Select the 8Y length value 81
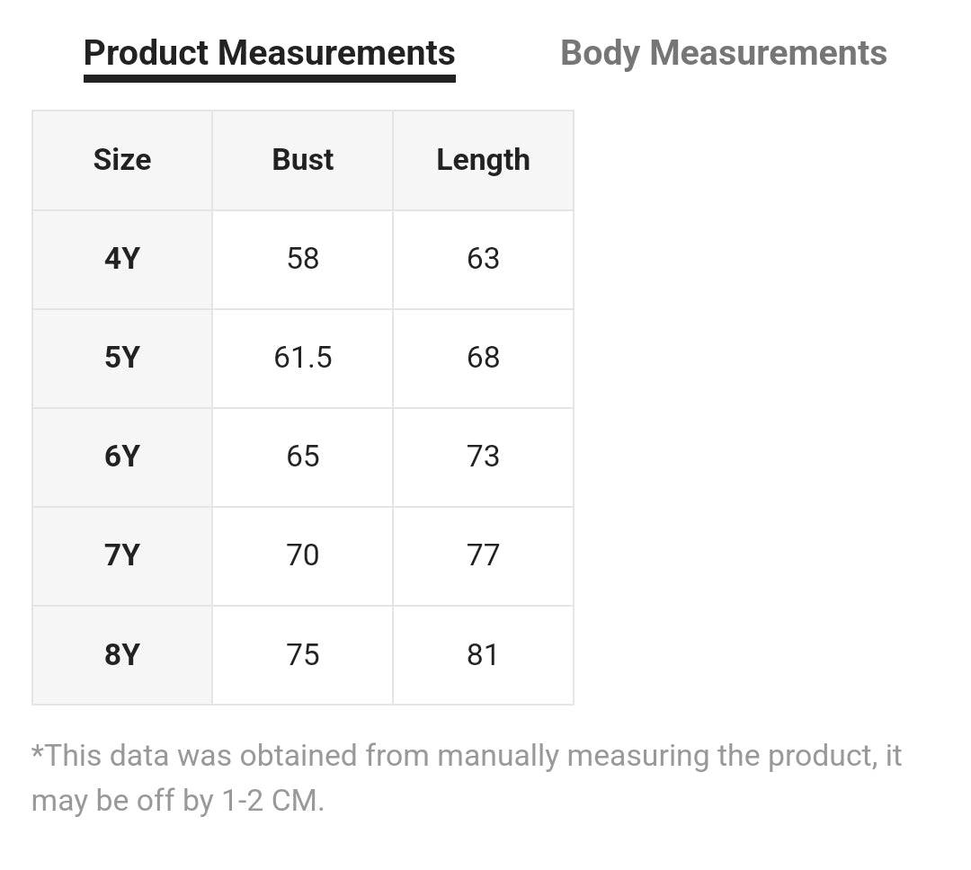Viewport: 971px width, 870px height. tap(483, 654)
